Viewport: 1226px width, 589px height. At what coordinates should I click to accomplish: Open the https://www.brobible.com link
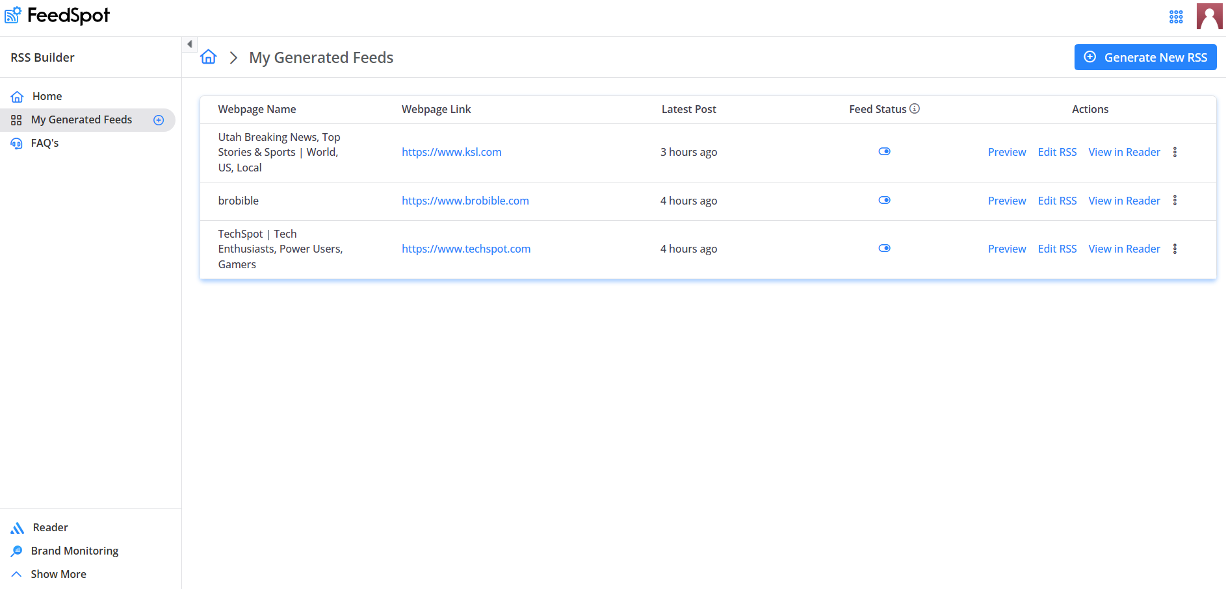click(x=465, y=201)
